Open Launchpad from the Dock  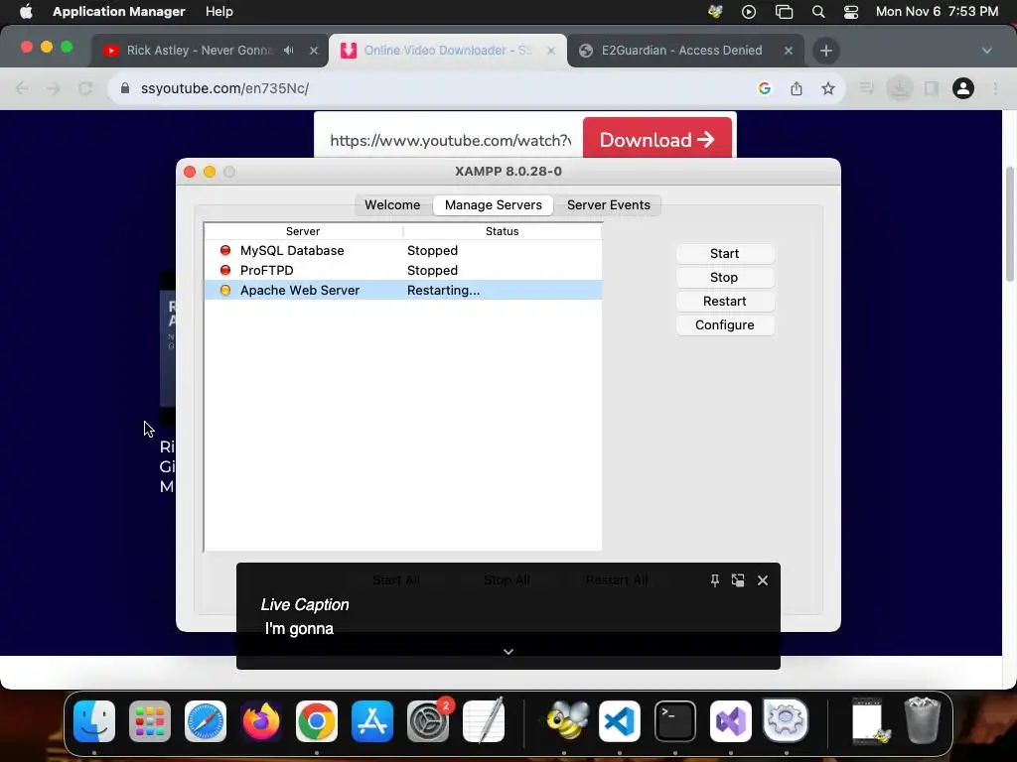point(150,721)
